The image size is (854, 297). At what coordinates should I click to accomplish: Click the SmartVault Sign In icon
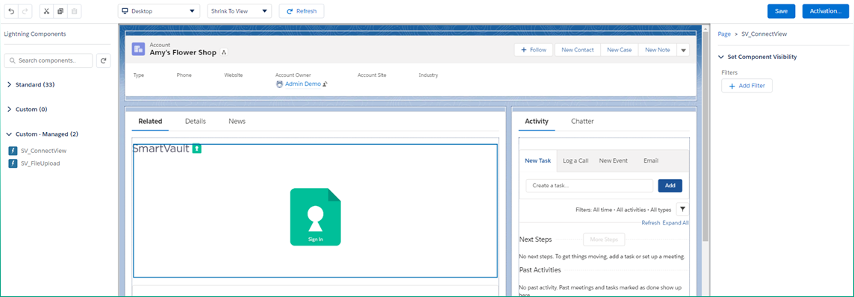pos(315,216)
